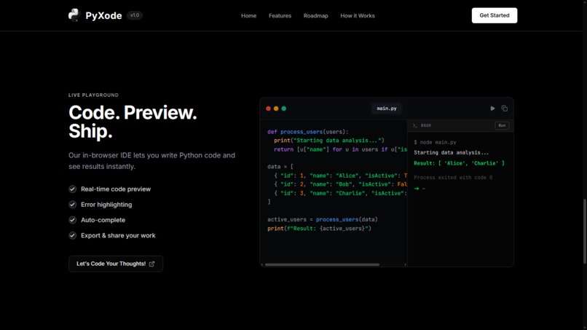Click the yellow window dot

[x=276, y=109]
